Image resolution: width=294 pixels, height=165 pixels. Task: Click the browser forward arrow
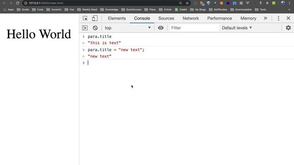(x=11, y=3)
